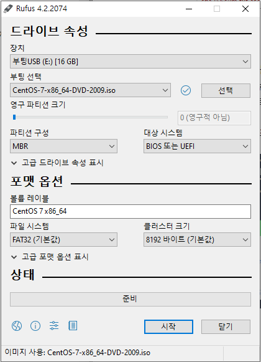Close the Rufus window with X

[245, 9]
